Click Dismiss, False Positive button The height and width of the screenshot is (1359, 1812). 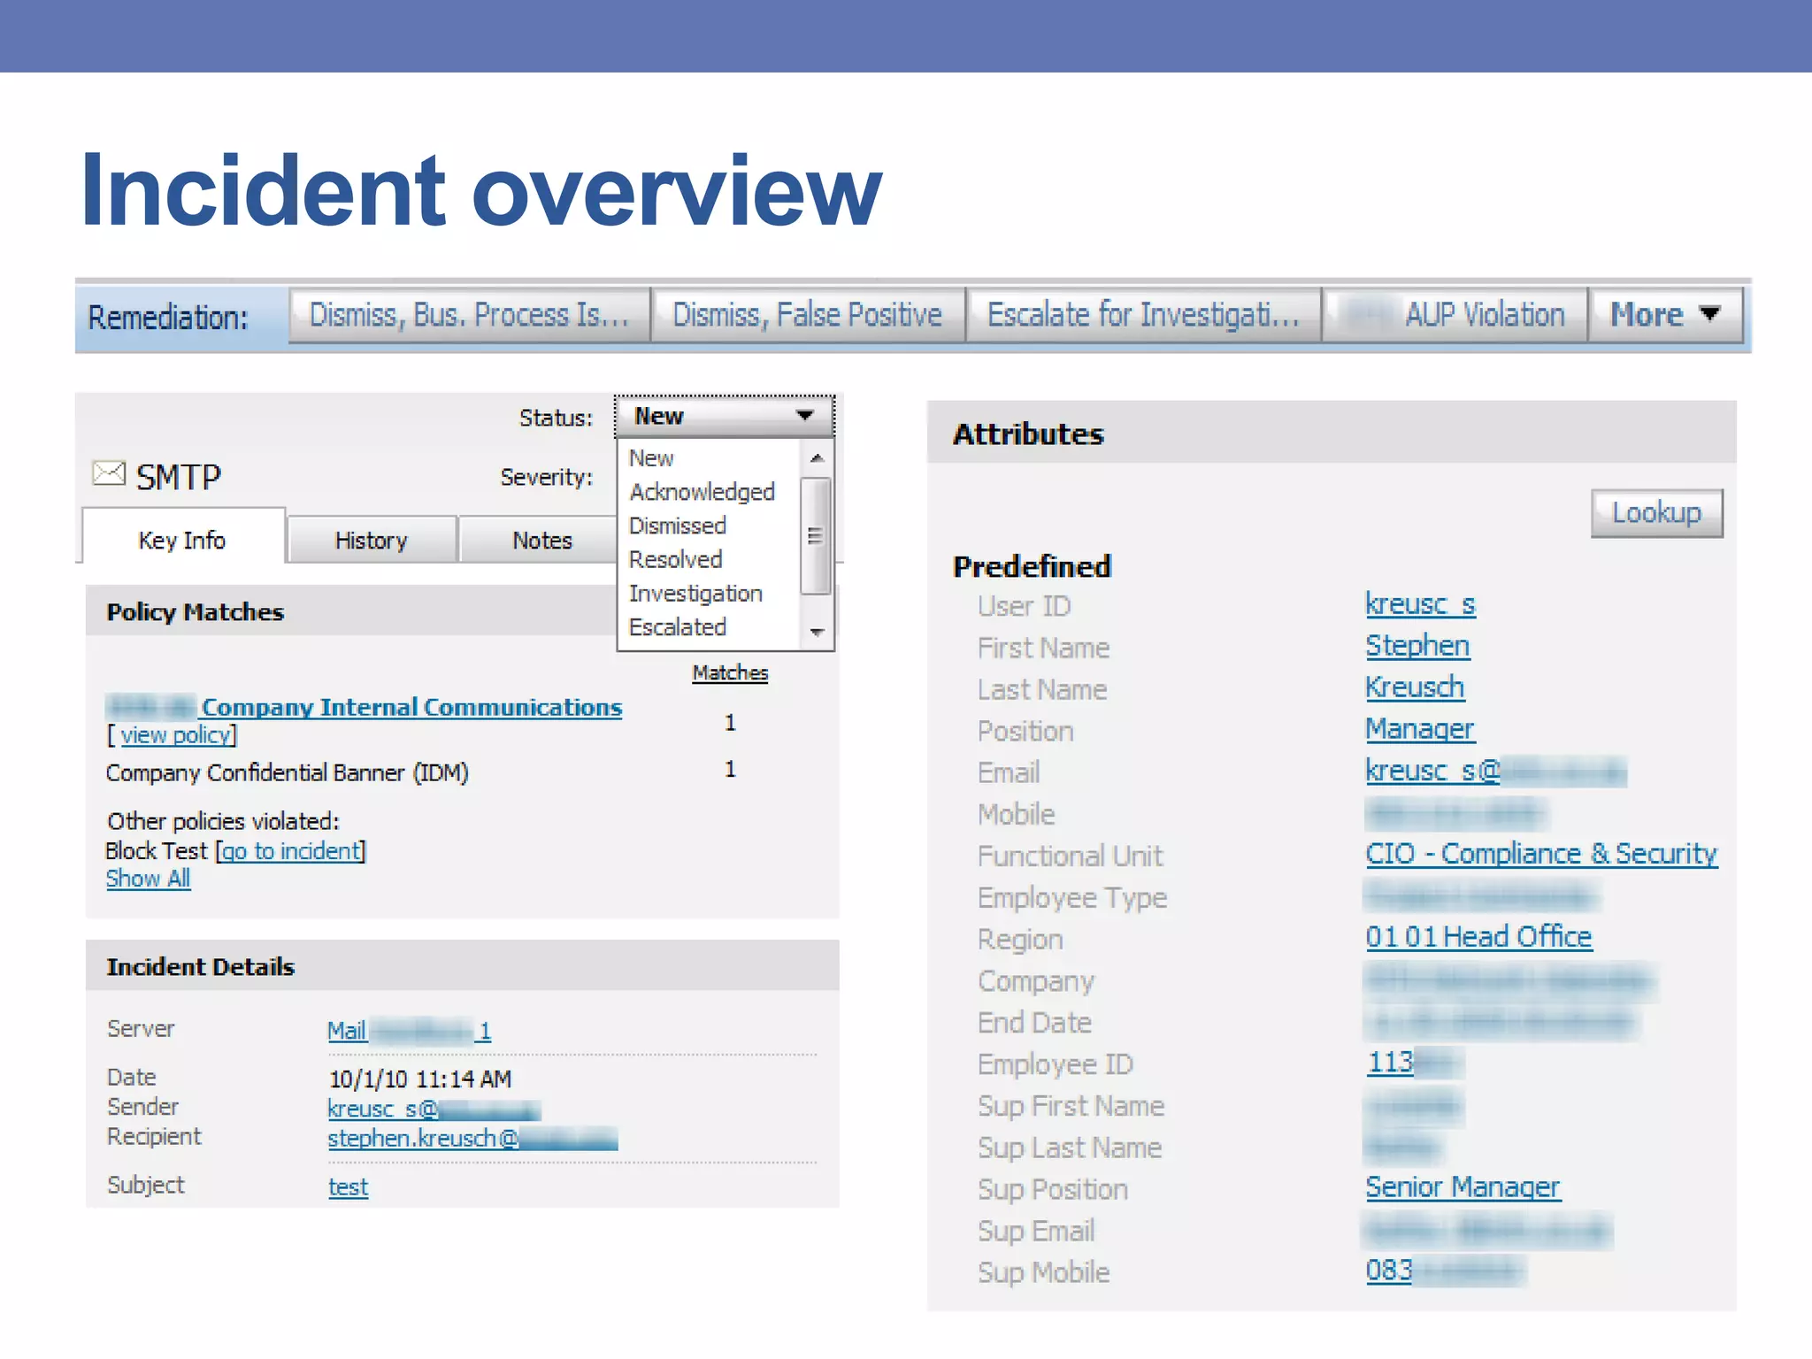click(x=808, y=315)
